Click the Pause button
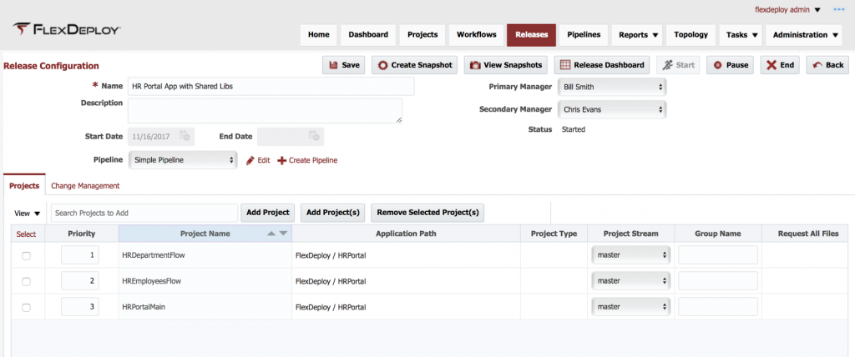The width and height of the screenshot is (855, 357). 731,65
